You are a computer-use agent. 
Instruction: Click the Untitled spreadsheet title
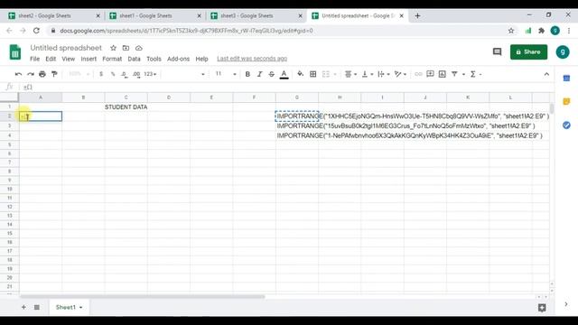pos(66,48)
